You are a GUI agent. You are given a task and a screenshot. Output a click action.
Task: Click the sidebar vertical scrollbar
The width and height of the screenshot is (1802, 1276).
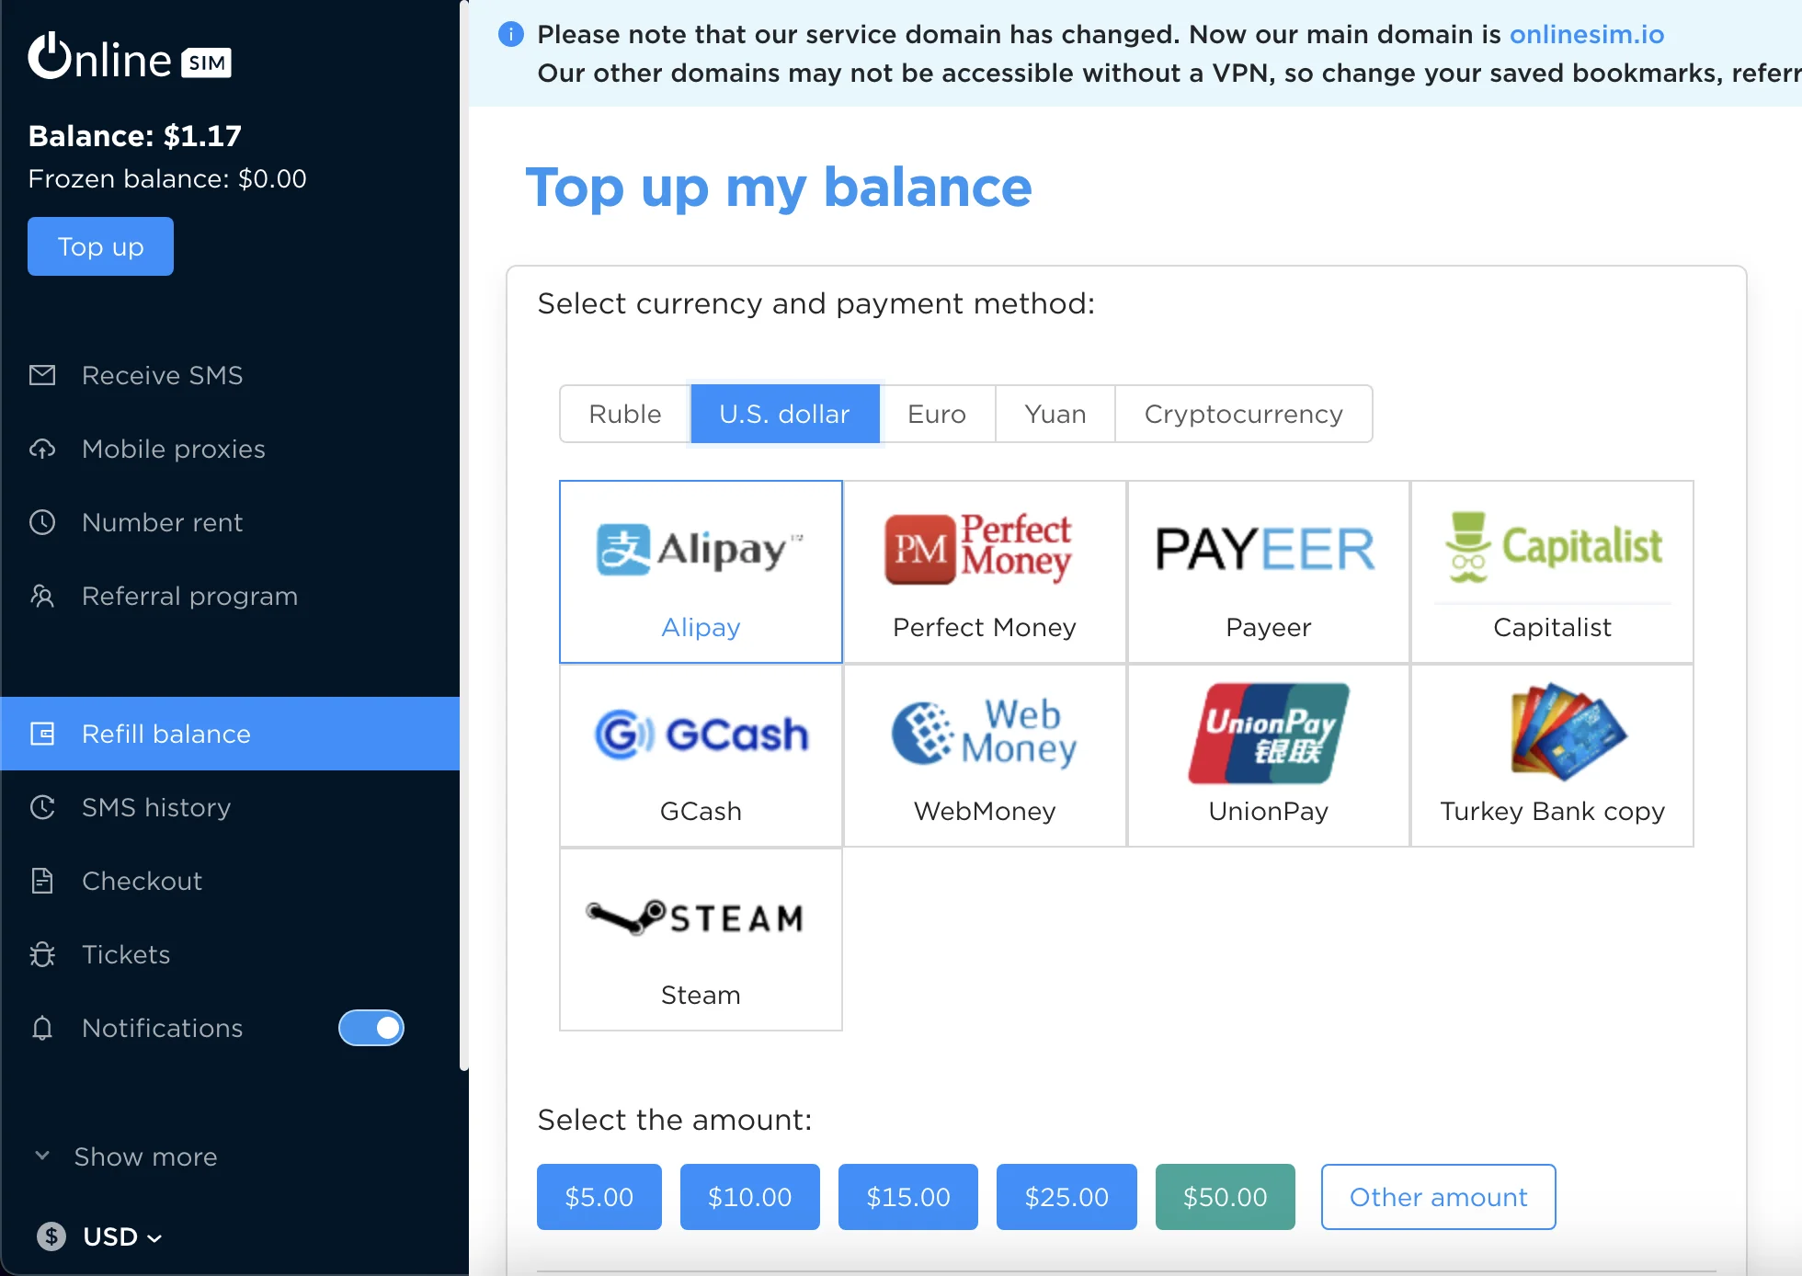coord(464,535)
